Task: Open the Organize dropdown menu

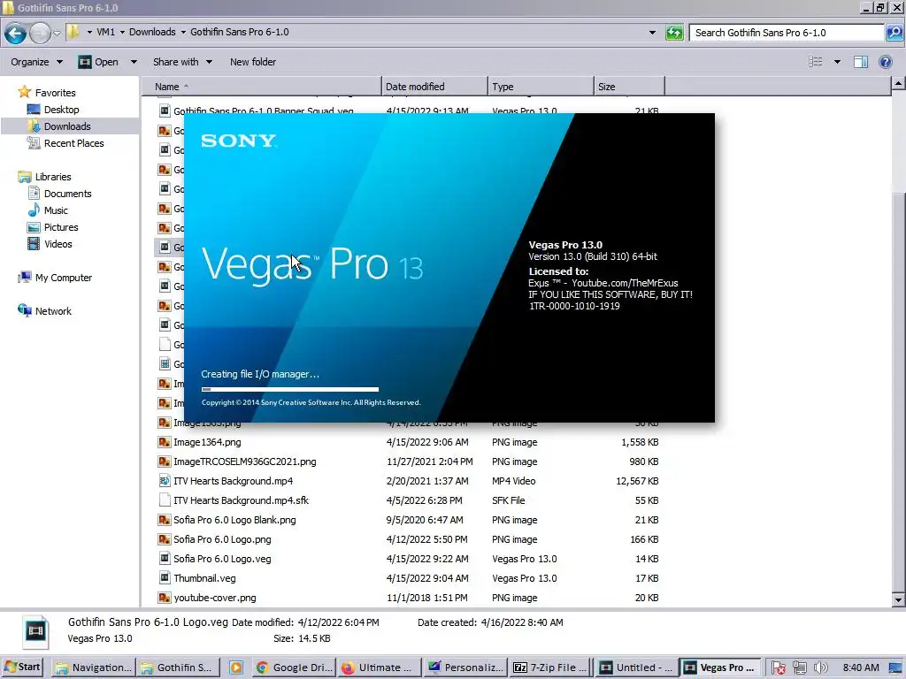Action: pos(36,62)
